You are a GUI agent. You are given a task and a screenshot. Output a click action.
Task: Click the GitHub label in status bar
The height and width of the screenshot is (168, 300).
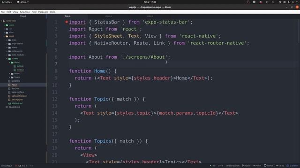click(270, 166)
